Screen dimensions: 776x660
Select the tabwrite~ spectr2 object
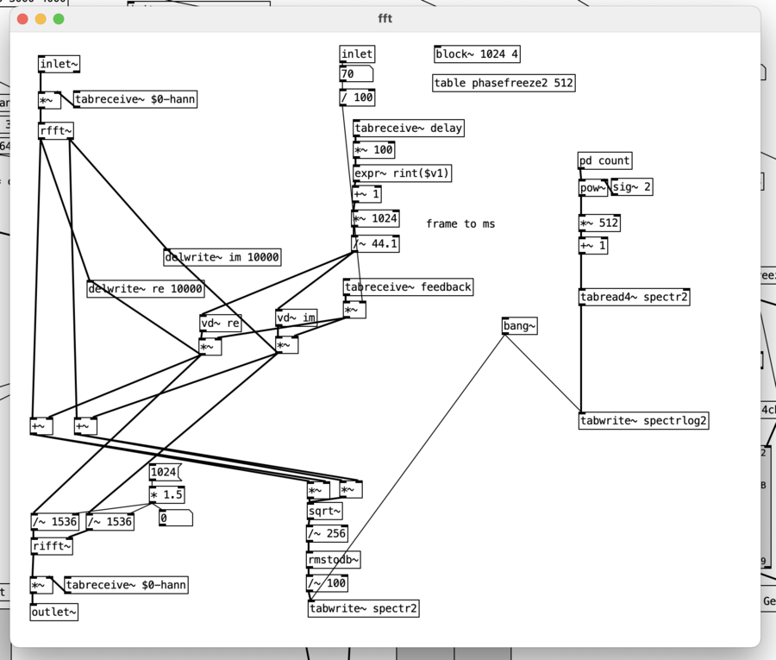point(364,608)
